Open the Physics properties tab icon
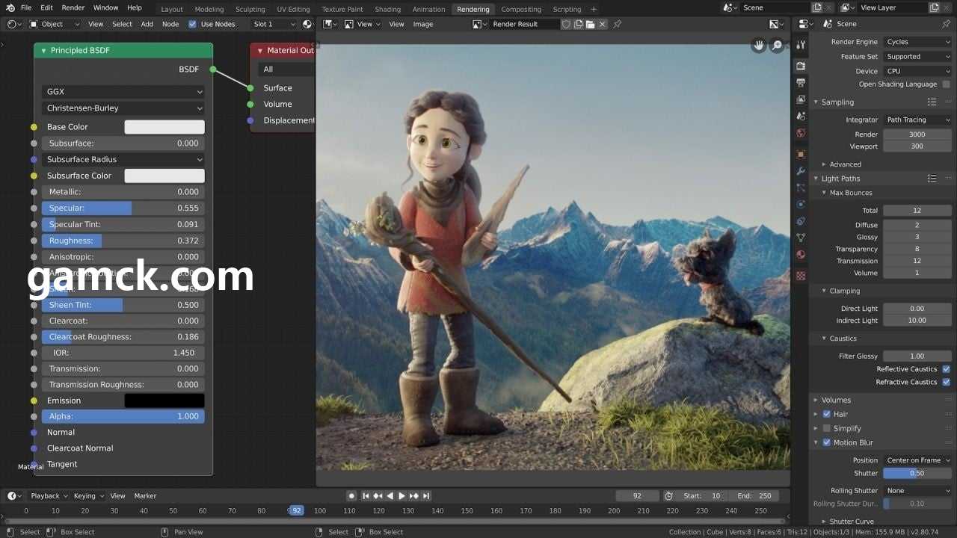This screenshot has height=538, width=957. point(801,204)
